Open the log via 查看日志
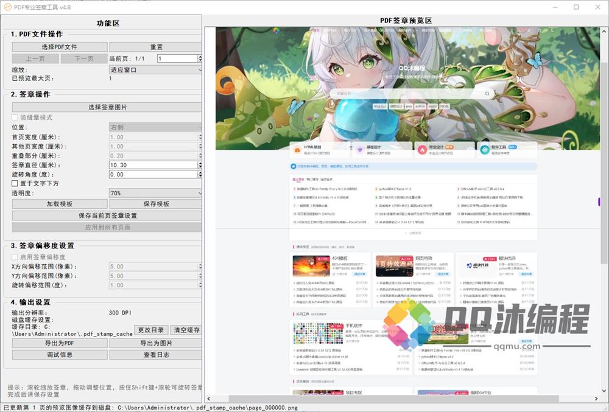The width and height of the screenshot is (609, 412). click(x=157, y=355)
